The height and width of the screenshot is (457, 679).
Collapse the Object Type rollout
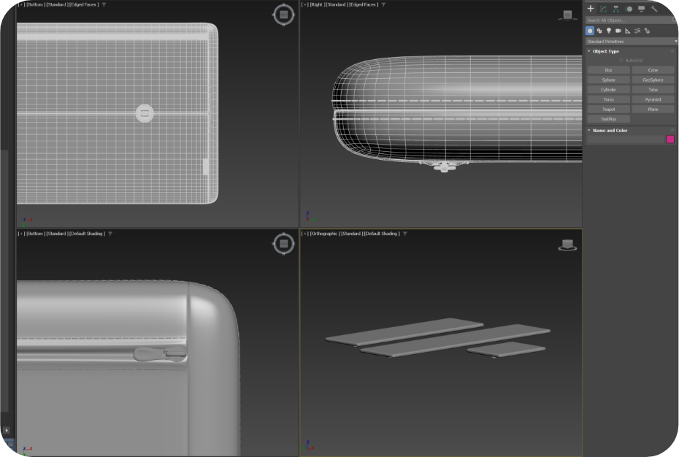tap(605, 51)
